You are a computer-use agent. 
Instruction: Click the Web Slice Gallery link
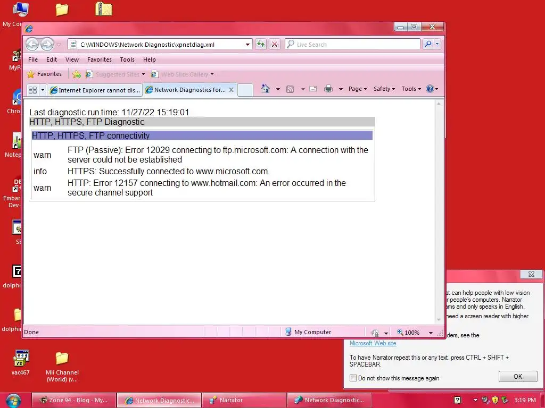(x=183, y=74)
